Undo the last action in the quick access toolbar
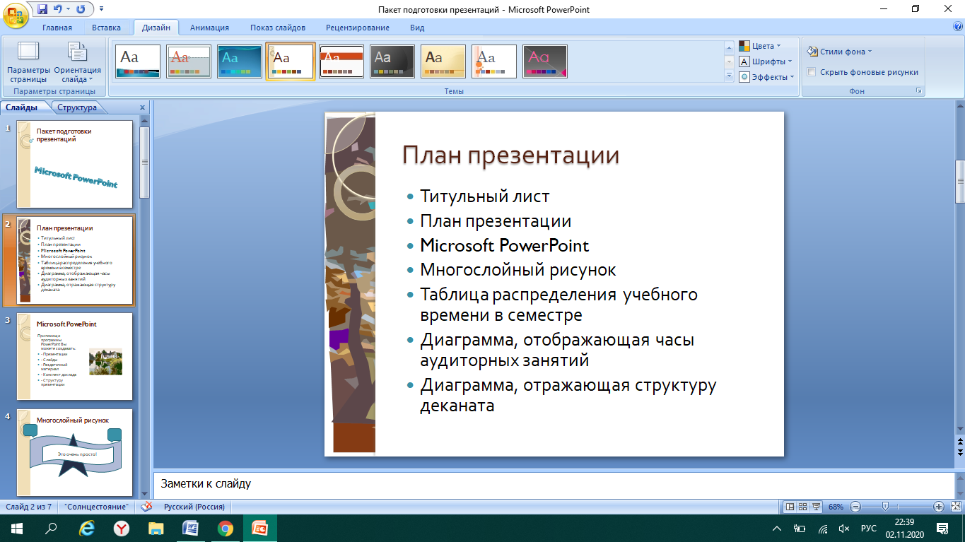Image resolution: width=965 pixels, height=542 pixels. [59, 9]
